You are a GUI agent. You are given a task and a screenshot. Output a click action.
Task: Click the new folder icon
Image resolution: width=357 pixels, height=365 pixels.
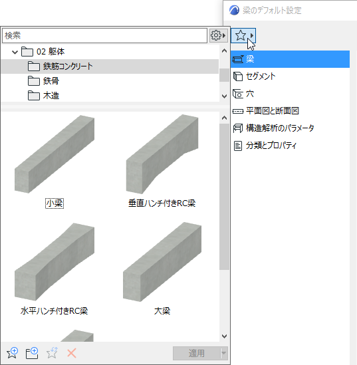[32, 353]
